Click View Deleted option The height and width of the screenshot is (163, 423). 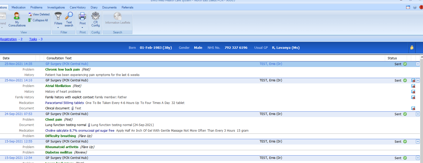39,14
